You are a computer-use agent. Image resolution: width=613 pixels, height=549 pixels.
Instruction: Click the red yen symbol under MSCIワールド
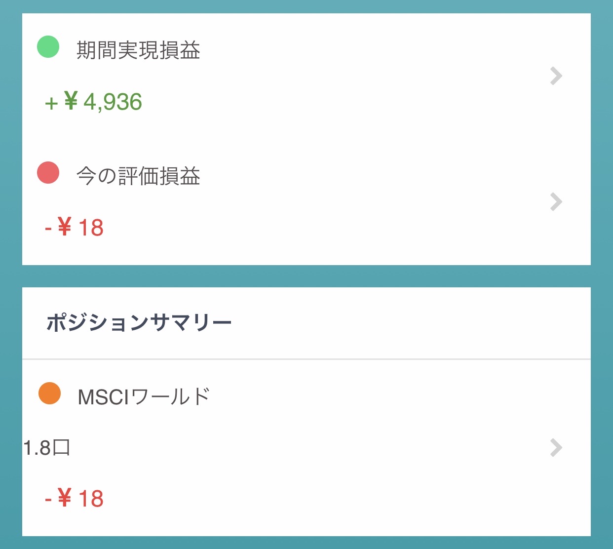tap(65, 498)
